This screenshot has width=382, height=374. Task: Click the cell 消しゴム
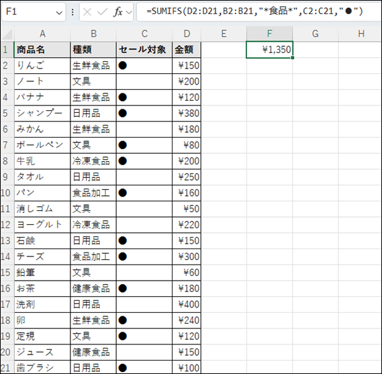click(x=42, y=209)
